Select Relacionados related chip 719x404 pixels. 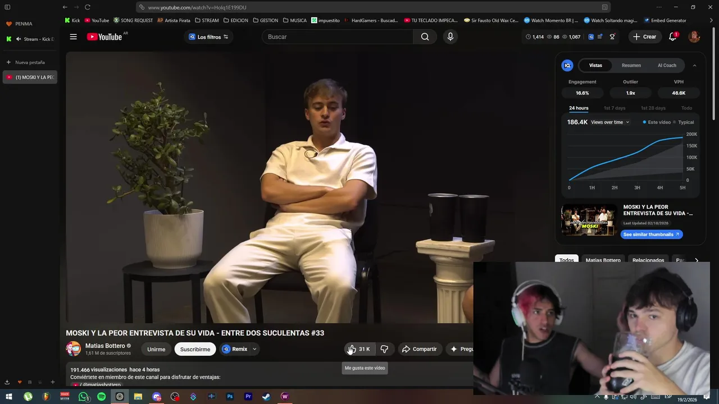point(648,260)
